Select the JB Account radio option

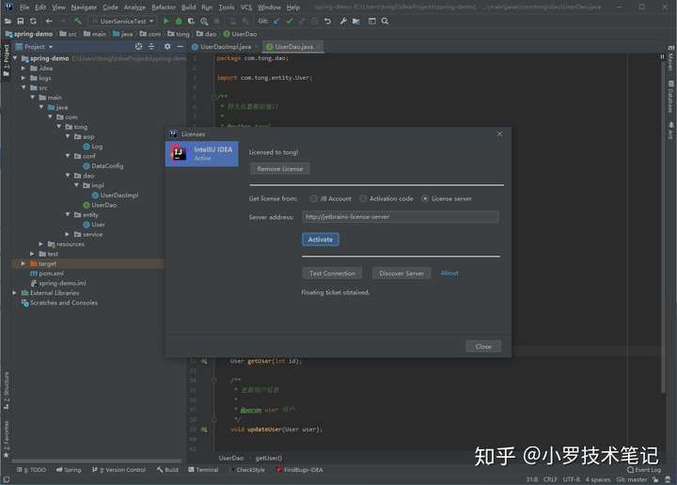[331, 198]
